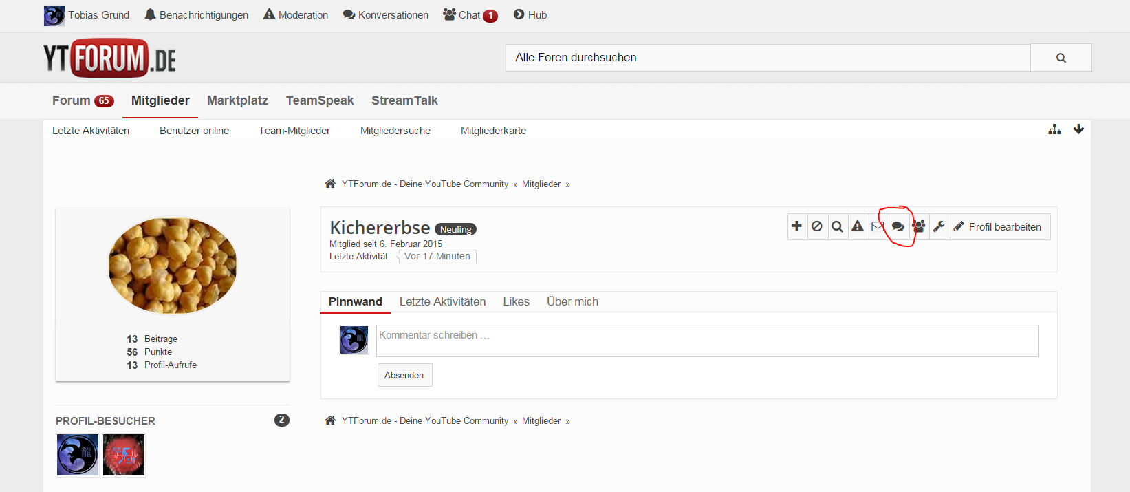Switch to the Letzte Aktivitäten profile tab
This screenshot has height=492, width=1130.
pyautogui.click(x=442, y=301)
